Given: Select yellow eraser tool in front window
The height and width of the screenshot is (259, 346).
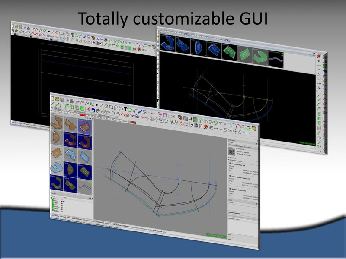Looking at the screenshot, I should 103,111.
